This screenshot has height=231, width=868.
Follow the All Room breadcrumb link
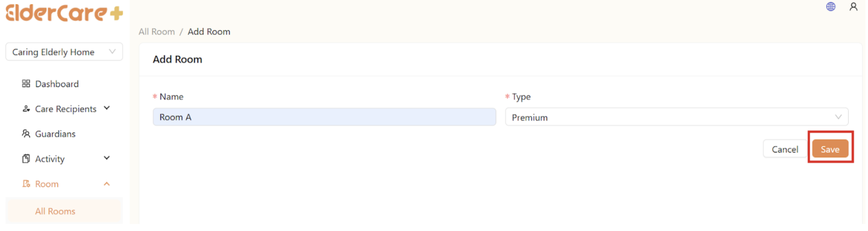point(157,32)
